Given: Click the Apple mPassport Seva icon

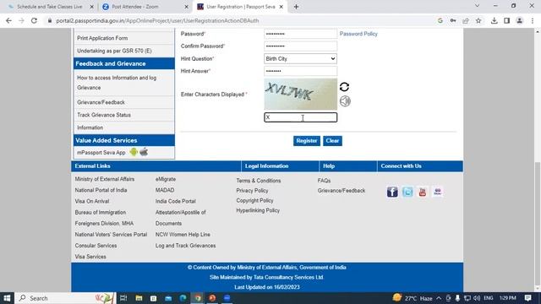Looking at the screenshot, I should pyautogui.click(x=144, y=152).
